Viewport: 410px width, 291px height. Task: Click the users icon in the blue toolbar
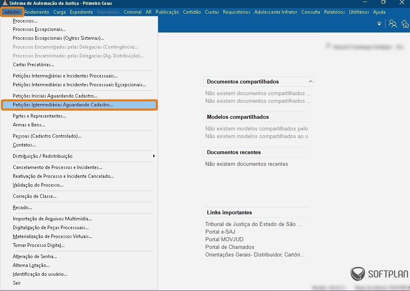(392, 24)
